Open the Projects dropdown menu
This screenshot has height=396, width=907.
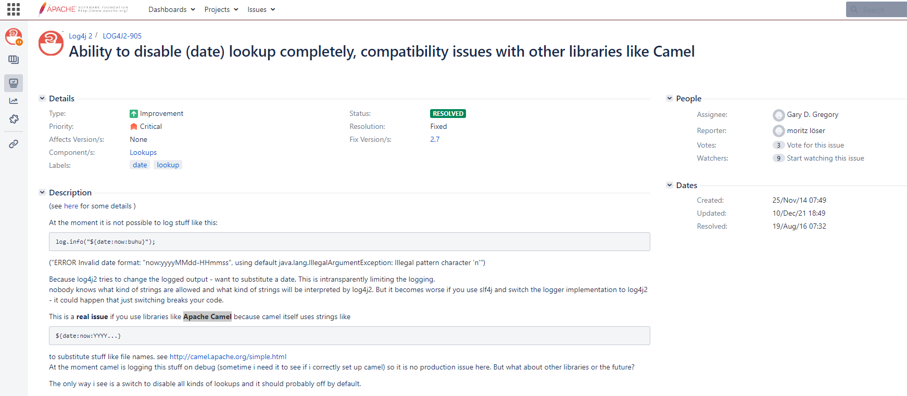(x=221, y=9)
